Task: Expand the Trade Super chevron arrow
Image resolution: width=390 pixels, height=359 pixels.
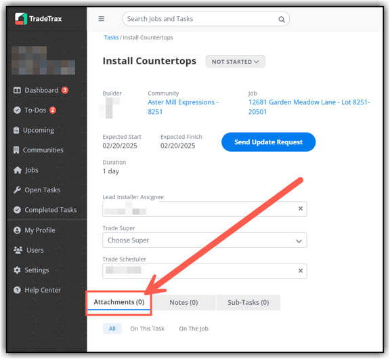Action: pos(299,241)
